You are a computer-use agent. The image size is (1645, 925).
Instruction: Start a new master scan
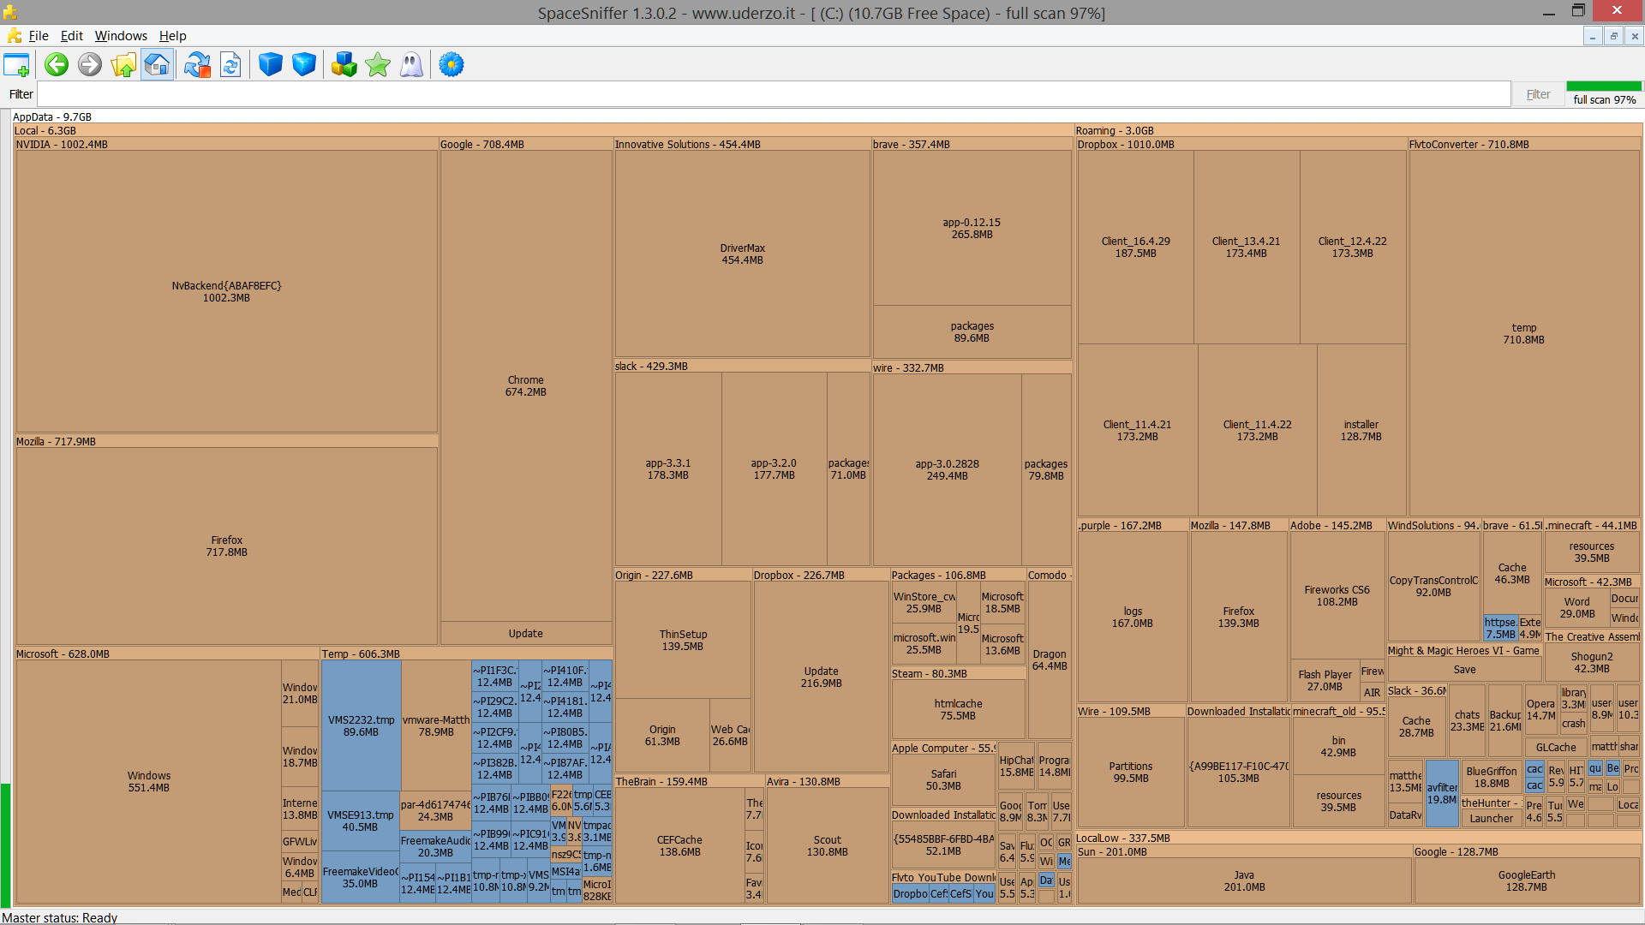click(x=197, y=65)
